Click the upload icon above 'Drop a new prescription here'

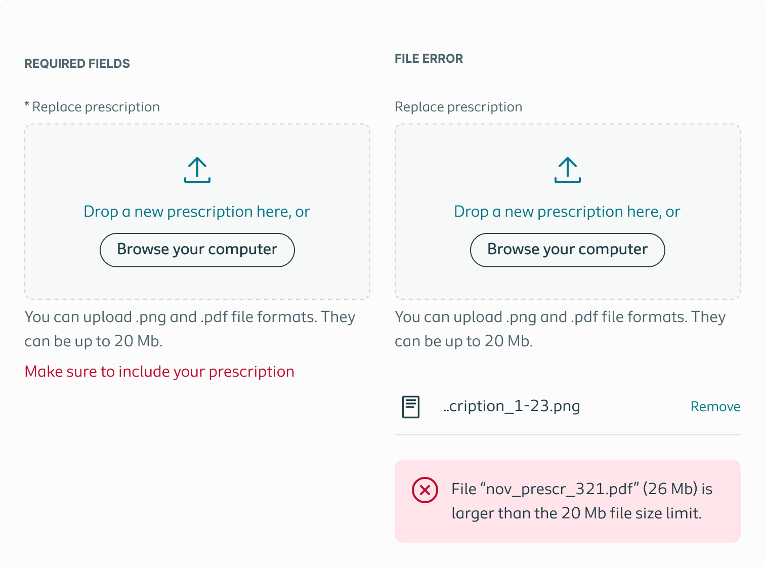click(197, 171)
